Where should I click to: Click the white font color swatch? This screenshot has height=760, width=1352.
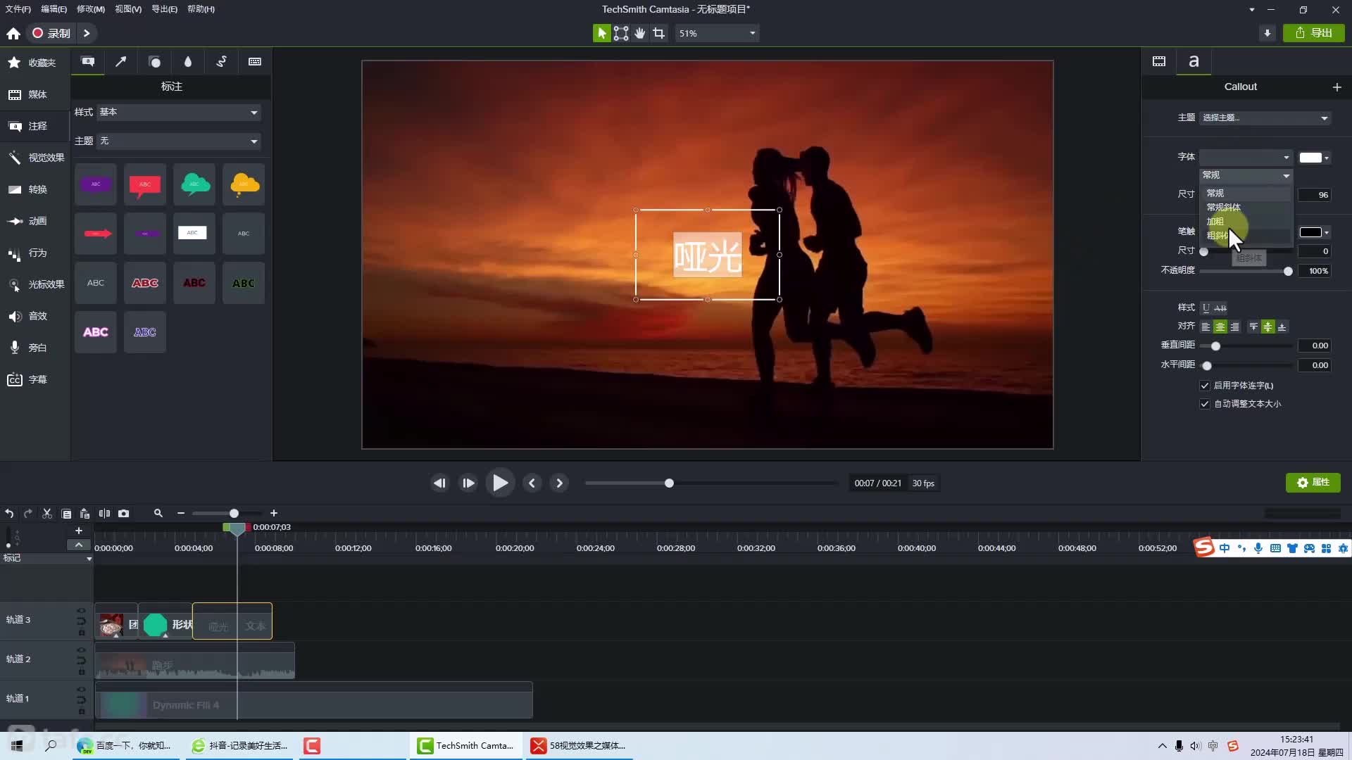coord(1310,158)
